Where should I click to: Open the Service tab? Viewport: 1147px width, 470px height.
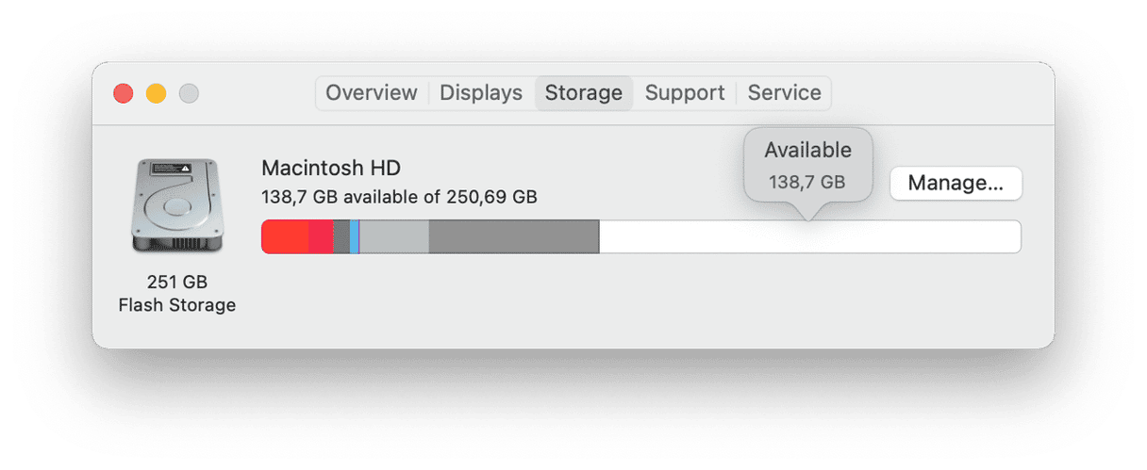coord(784,93)
